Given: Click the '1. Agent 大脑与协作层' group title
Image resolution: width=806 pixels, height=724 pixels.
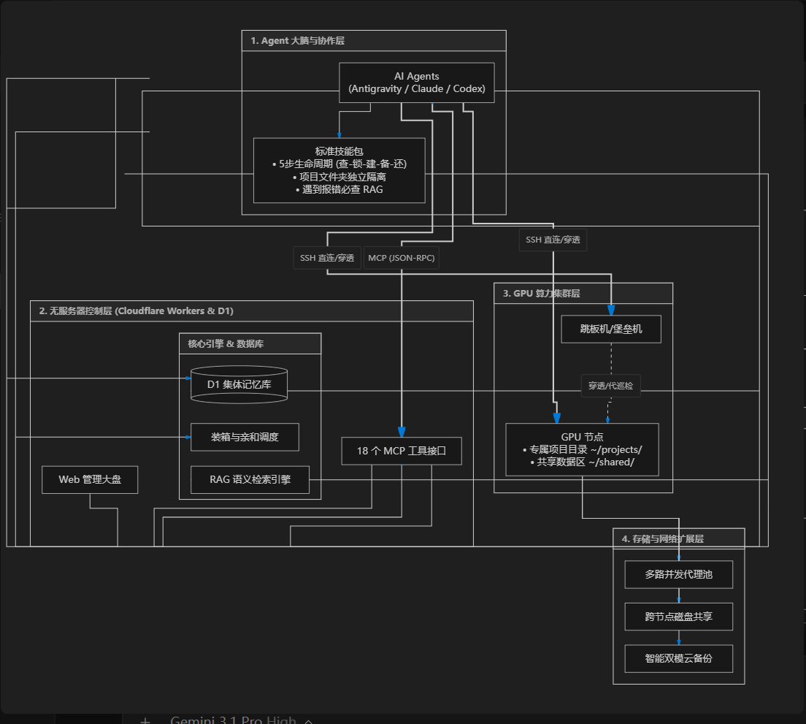Looking at the screenshot, I should click(298, 41).
